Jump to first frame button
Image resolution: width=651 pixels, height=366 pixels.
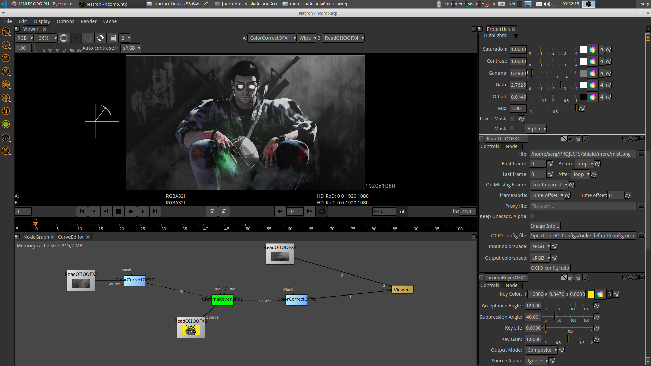82,211
